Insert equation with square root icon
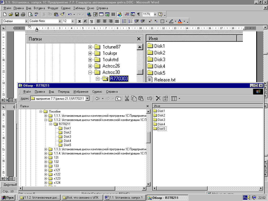The image size is (268, 201). coord(127,14)
